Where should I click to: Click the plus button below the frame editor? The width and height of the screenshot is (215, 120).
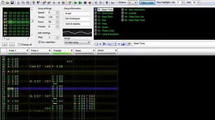pos(5,44)
